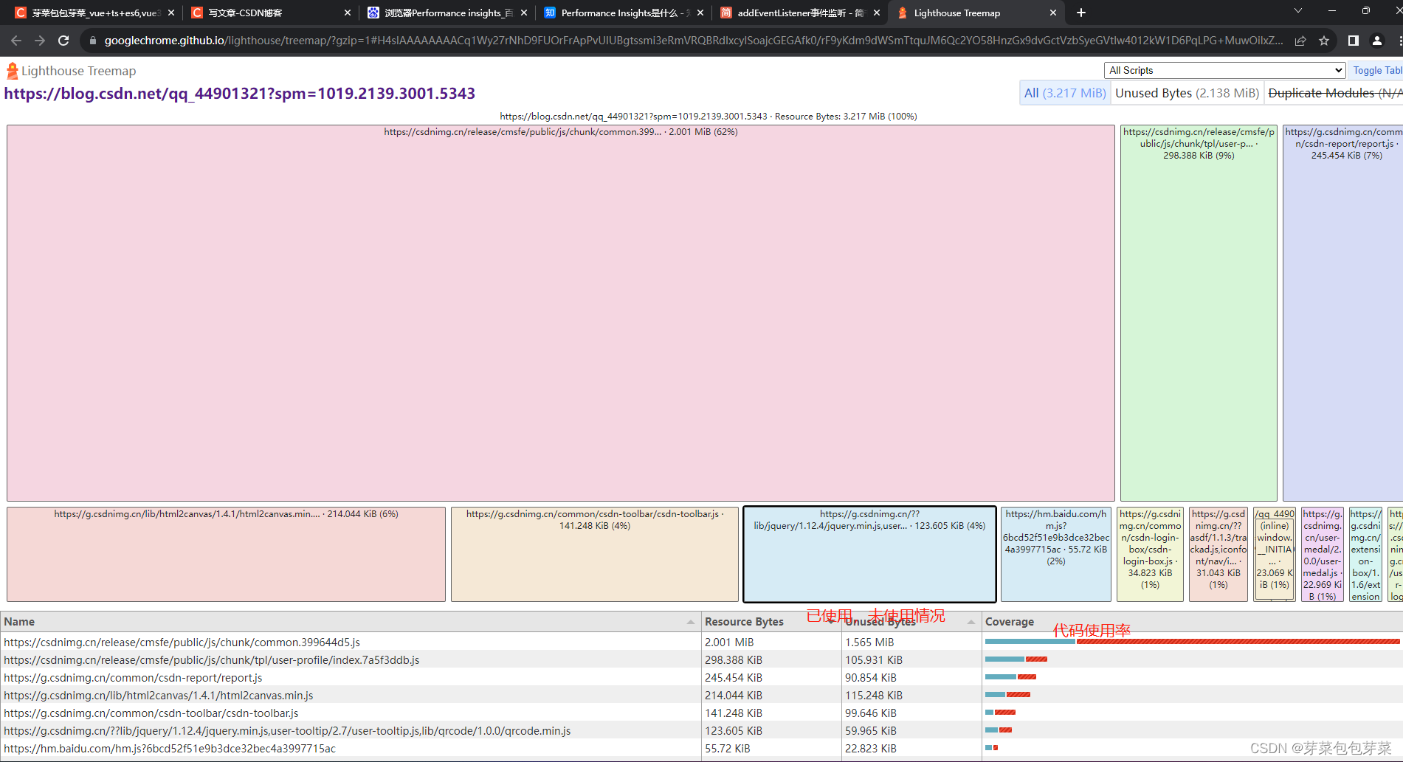1403x762 pixels.
Task: Select the csdn-report/report.js row name
Action: click(x=133, y=678)
